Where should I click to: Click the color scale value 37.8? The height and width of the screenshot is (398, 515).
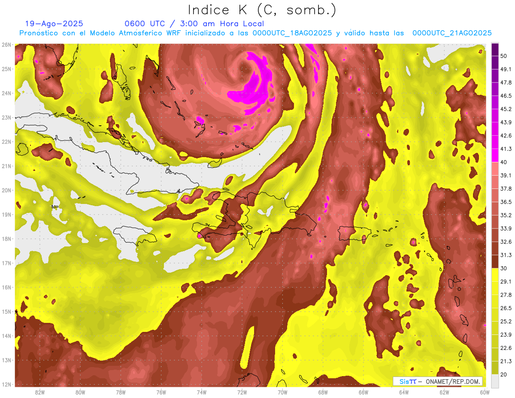(506, 188)
